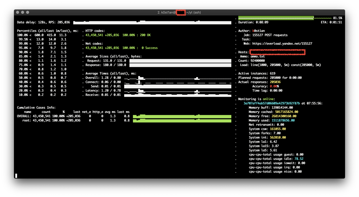Click the 'cpu-cpu-total usage nice: 0.00' line

click(275, 172)
